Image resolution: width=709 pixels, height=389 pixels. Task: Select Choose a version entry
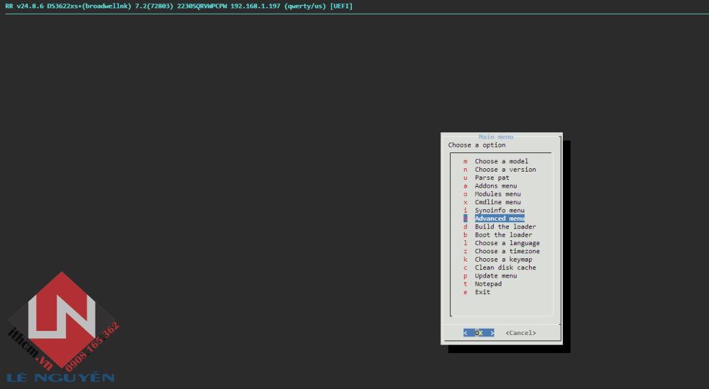click(x=505, y=170)
